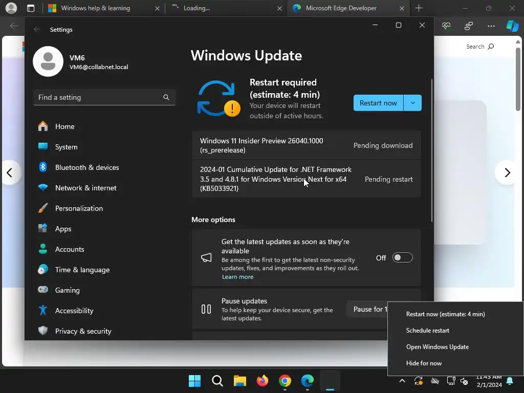Click the active Settings taskbar item
The image size is (524, 393).
tap(330, 381)
